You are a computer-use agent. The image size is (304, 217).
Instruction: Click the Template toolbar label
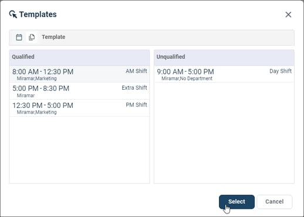pos(53,37)
